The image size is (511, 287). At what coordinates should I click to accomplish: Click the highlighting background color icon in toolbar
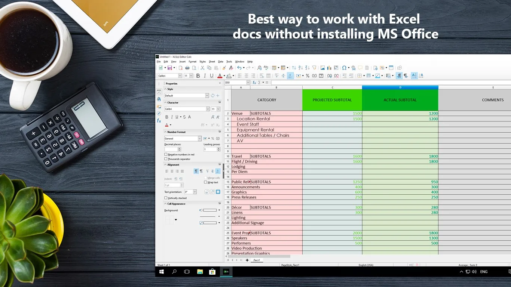tap(229, 76)
